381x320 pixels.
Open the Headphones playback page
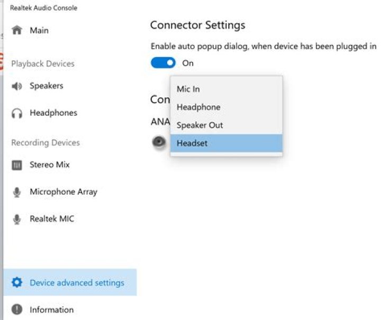53,113
